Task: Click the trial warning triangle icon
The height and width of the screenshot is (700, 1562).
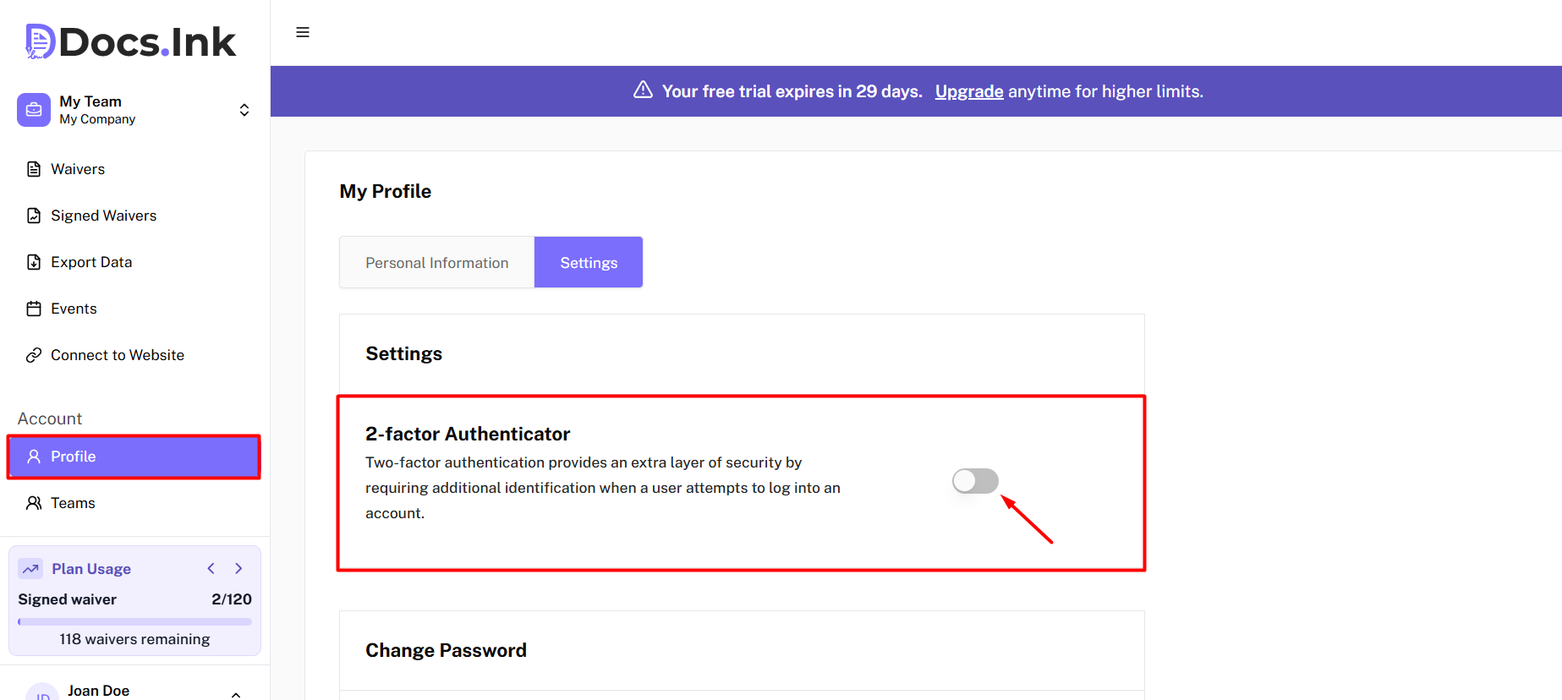Action: pos(643,90)
